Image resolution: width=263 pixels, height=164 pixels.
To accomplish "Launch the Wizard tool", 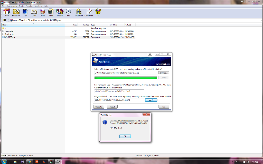I will (x=60, y=13).
